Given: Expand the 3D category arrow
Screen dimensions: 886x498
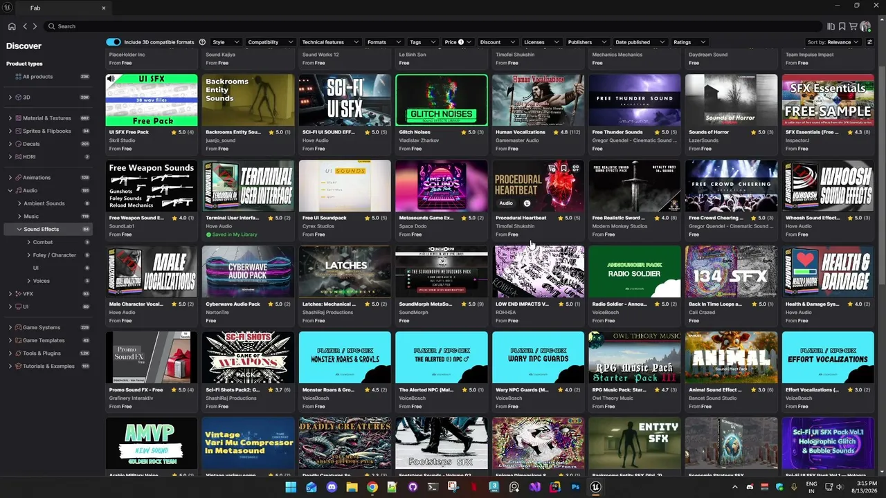Looking at the screenshot, I should coord(10,98).
